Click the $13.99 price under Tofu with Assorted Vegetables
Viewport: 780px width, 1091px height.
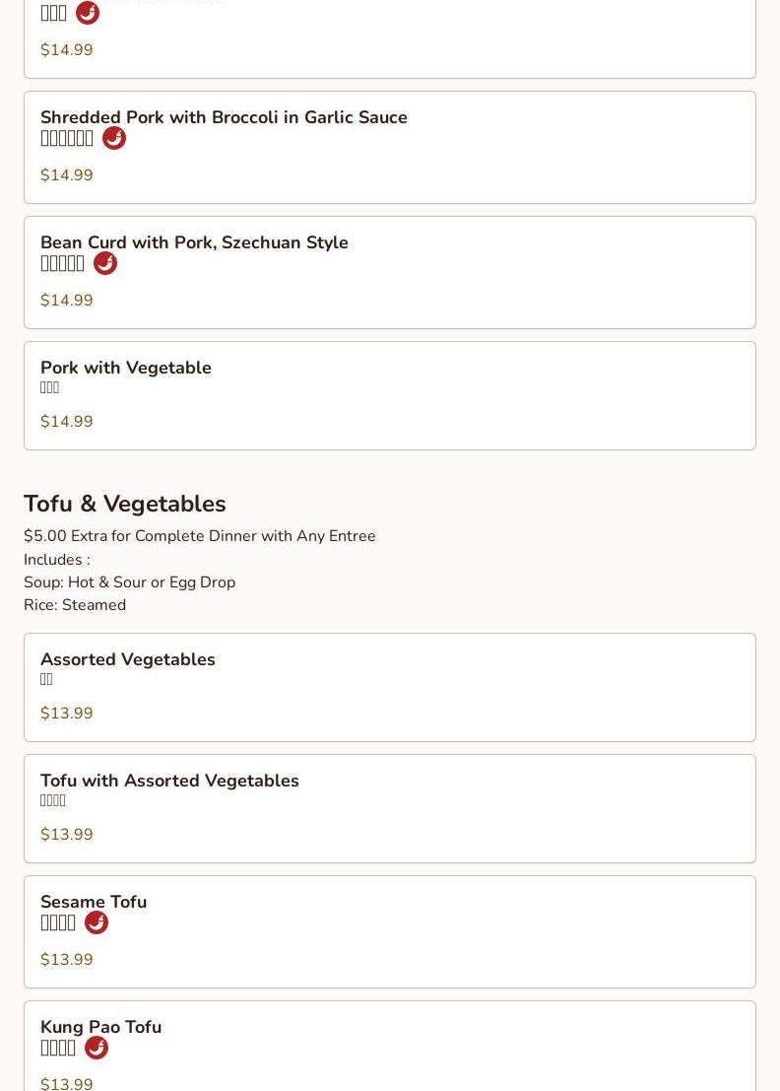(x=67, y=835)
